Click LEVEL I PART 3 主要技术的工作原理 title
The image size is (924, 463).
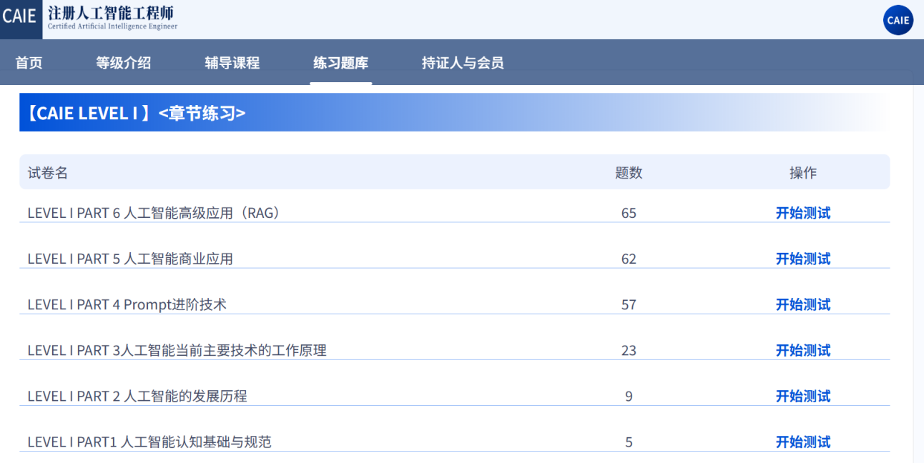point(177,350)
